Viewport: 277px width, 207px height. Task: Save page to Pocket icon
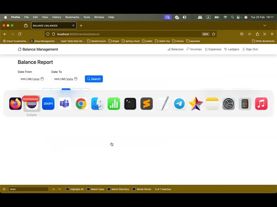point(242,34)
